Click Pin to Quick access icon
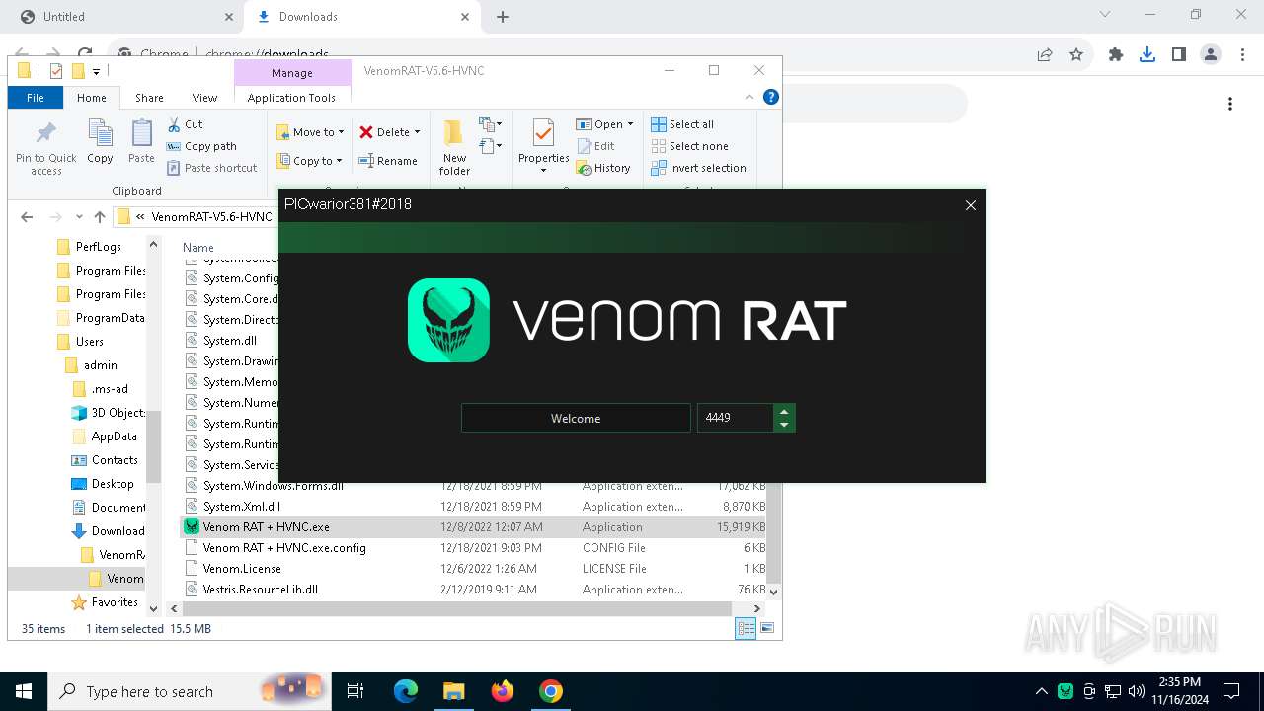 [46, 148]
